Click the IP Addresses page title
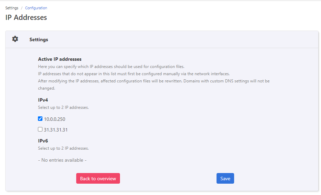The width and height of the screenshot is (321, 195). coord(26,17)
